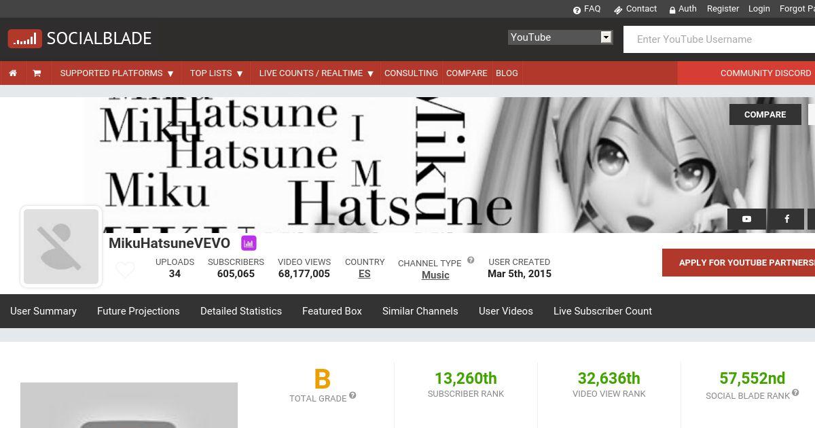The height and width of the screenshot is (428, 815).
Task: Click the SOCIALBLADE site name text
Action: [99, 39]
